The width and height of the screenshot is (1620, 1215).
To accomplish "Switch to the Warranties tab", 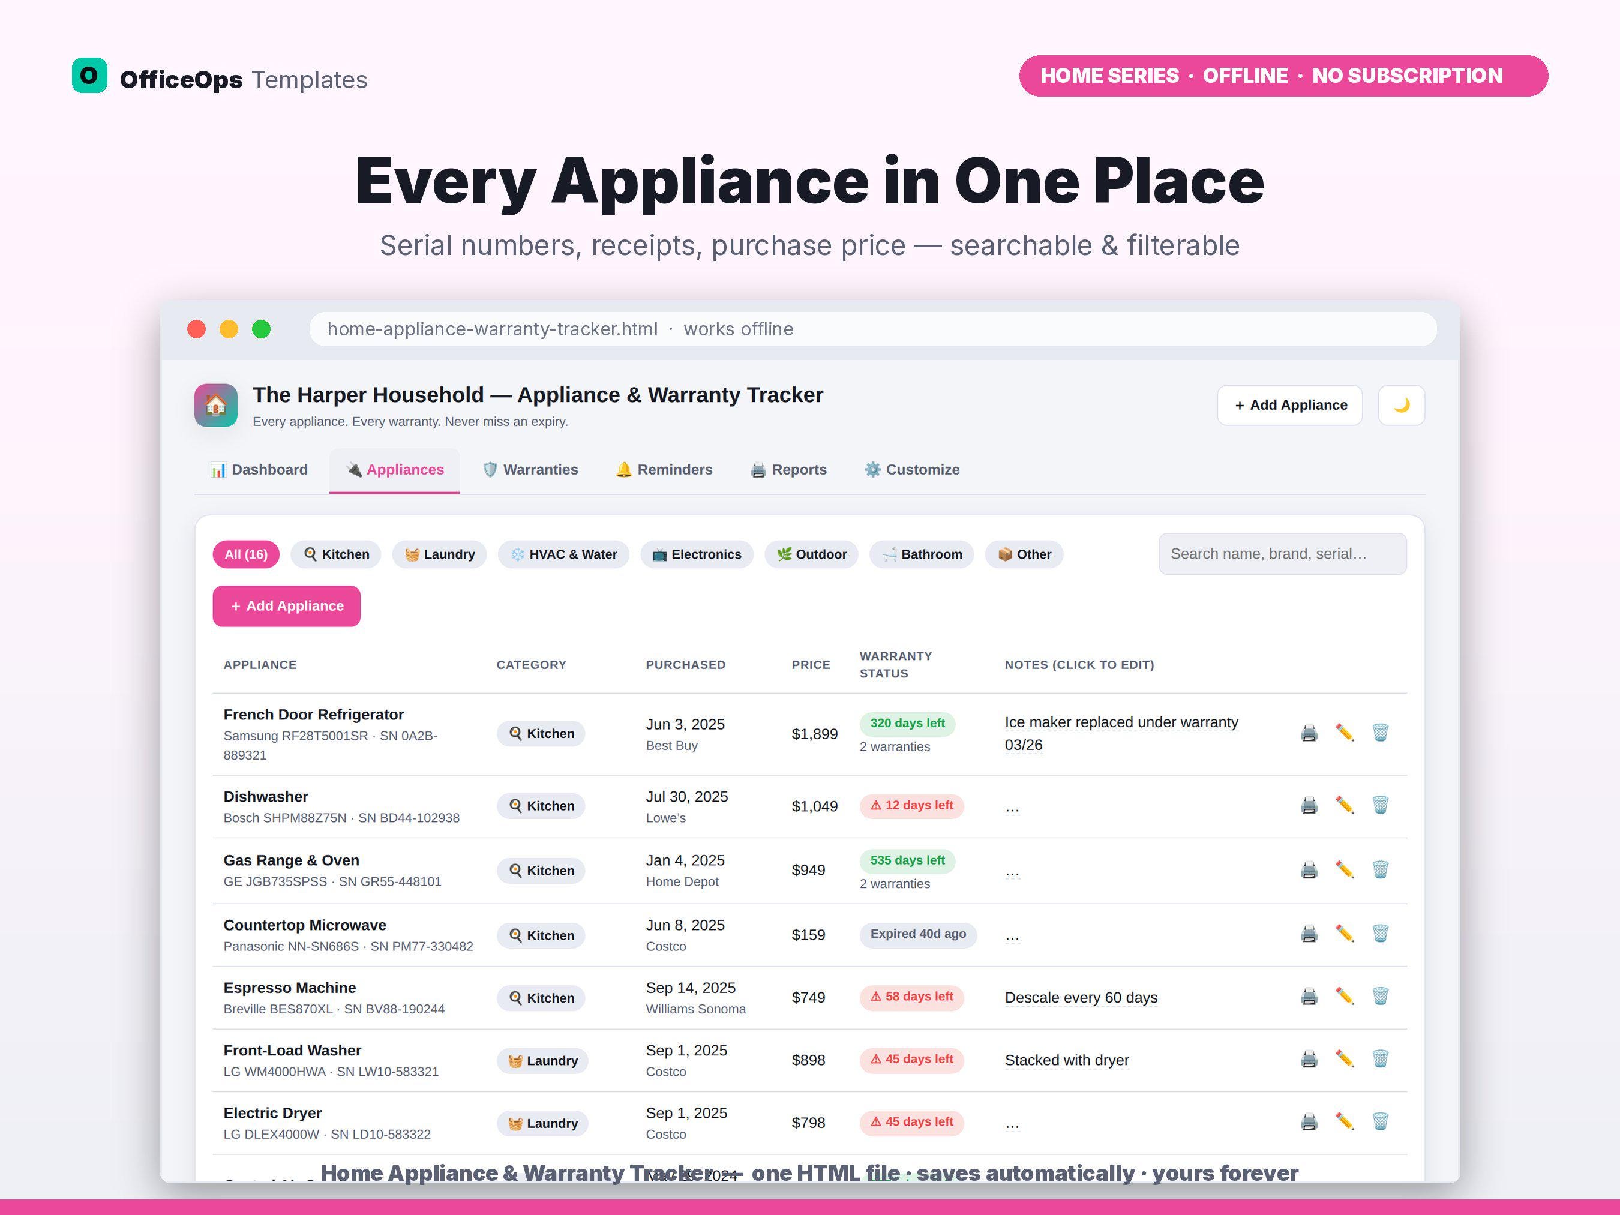I will point(530,470).
